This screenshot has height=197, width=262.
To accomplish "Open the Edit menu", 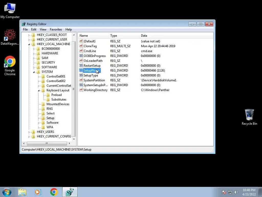I will tap(34, 29).
